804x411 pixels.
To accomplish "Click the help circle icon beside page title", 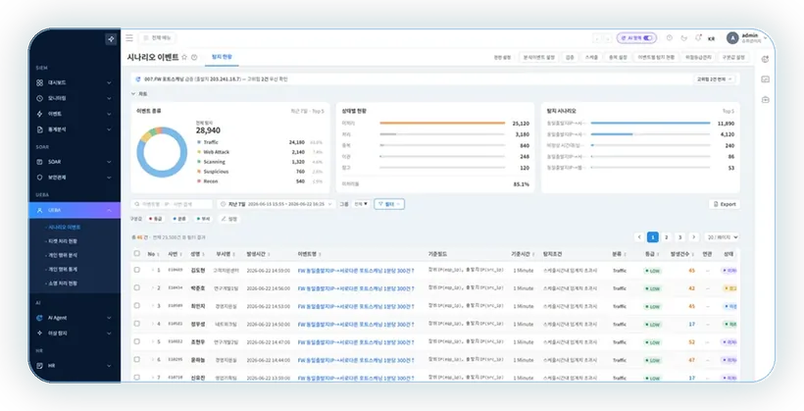I will tap(194, 58).
